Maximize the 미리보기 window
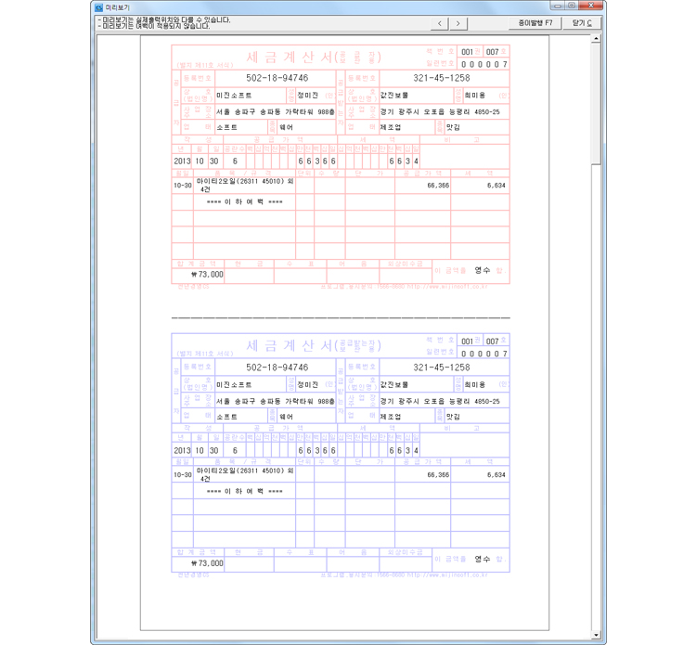This screenshot has height=645, width=696. pyautogui.click(x=572, y=6)
